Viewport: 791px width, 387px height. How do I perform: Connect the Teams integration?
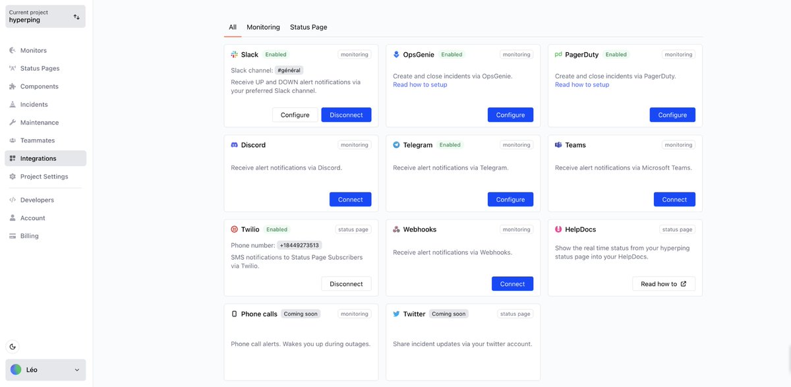(x=674, y=199)
